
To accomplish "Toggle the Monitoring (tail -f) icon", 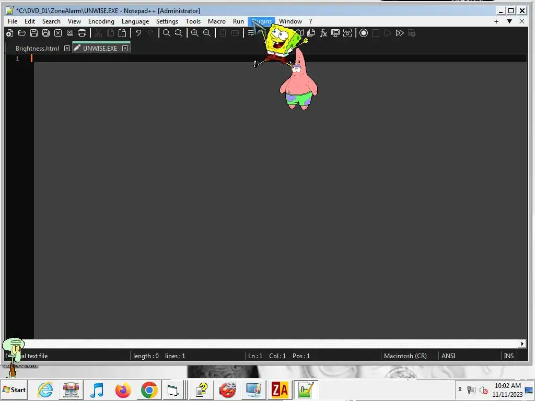I will click(x=347, y=33).
